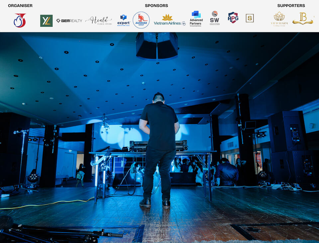Click the gold square S sponsor logo
This screenshot has width=319, height=243.
pyautogui.click(x=250, y=18)
